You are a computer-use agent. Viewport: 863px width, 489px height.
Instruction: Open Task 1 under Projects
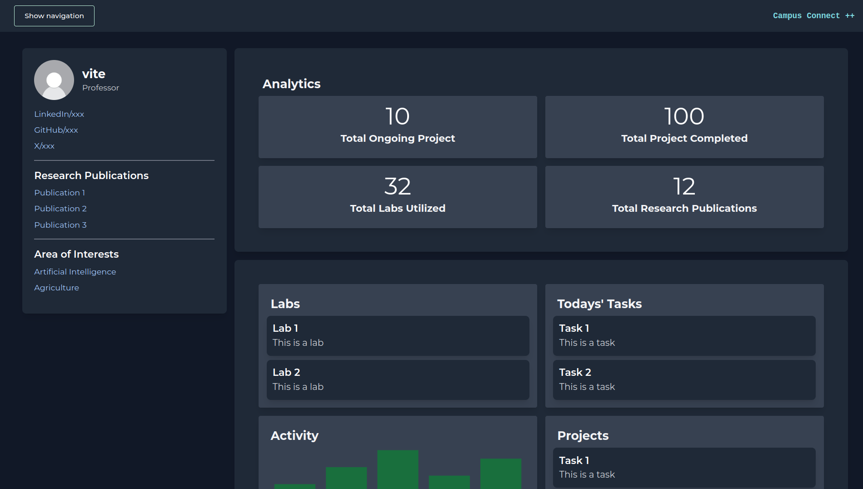click(x=684, y=468)
